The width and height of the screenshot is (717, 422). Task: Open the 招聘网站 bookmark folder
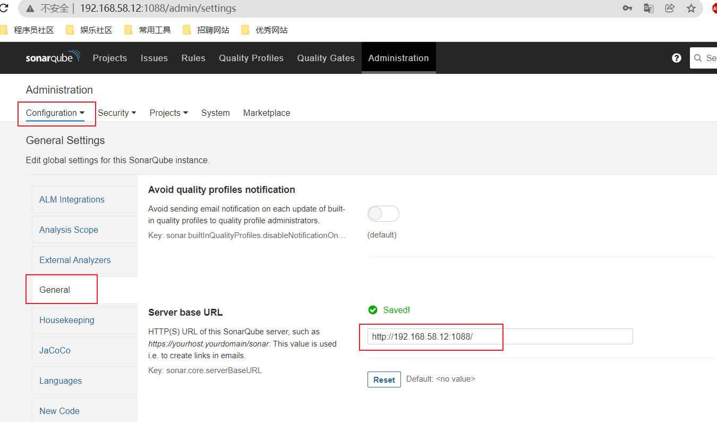pyautogui.click(x=206, y=30)
